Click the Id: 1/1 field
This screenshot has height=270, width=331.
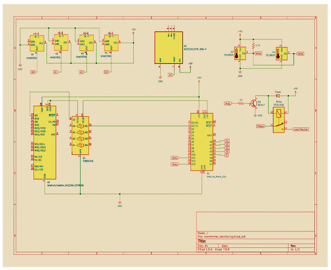[x=295, y=250]
